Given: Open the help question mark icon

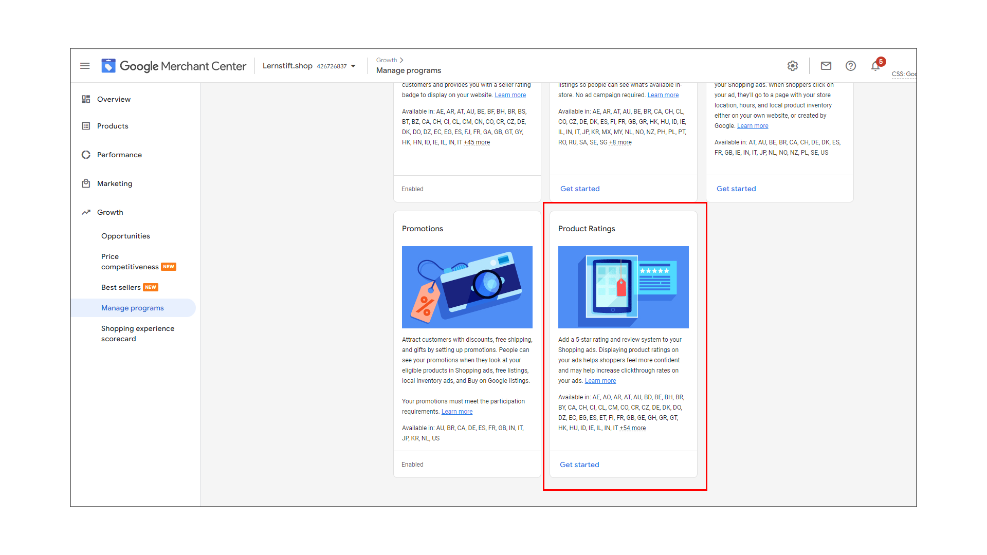Looking at the screenshot, I should 851,66.
